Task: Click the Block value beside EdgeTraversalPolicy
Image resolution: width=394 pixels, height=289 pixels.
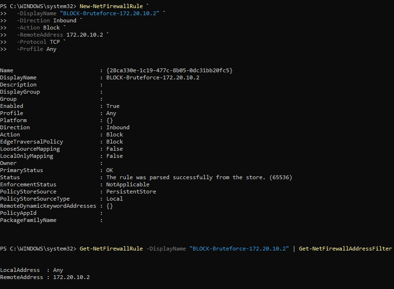Action: (x=114, y=142)
